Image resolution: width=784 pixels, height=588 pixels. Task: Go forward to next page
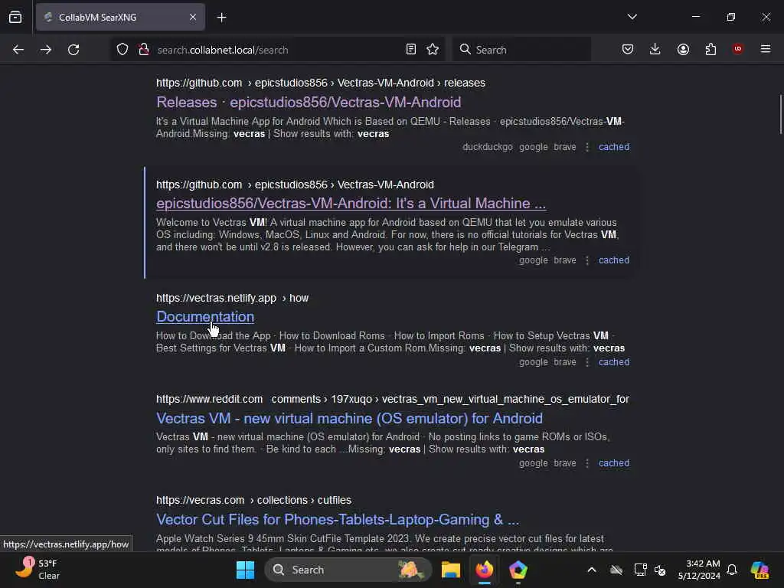point(46,50)
